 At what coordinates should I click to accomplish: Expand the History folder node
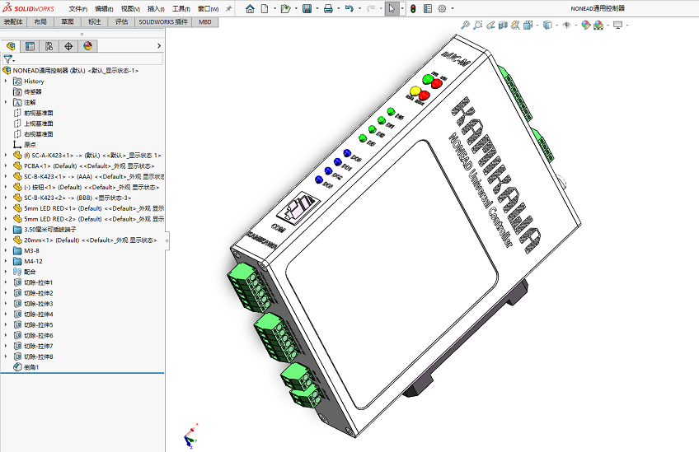click(6, 81)
